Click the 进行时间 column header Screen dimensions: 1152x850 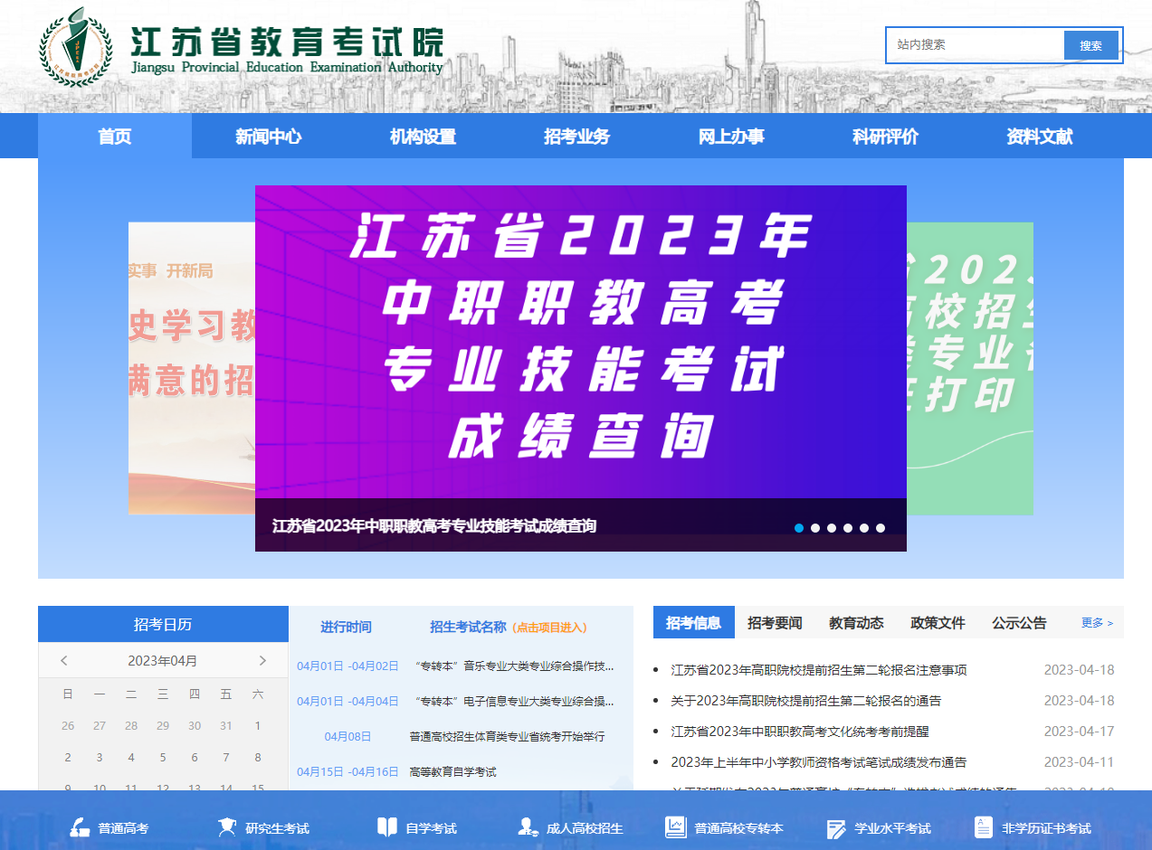click(346, 627)
